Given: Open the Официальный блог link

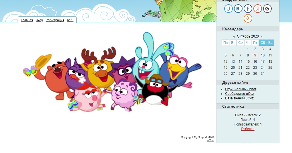Looking at the screenshot, I should click(241, 89).
